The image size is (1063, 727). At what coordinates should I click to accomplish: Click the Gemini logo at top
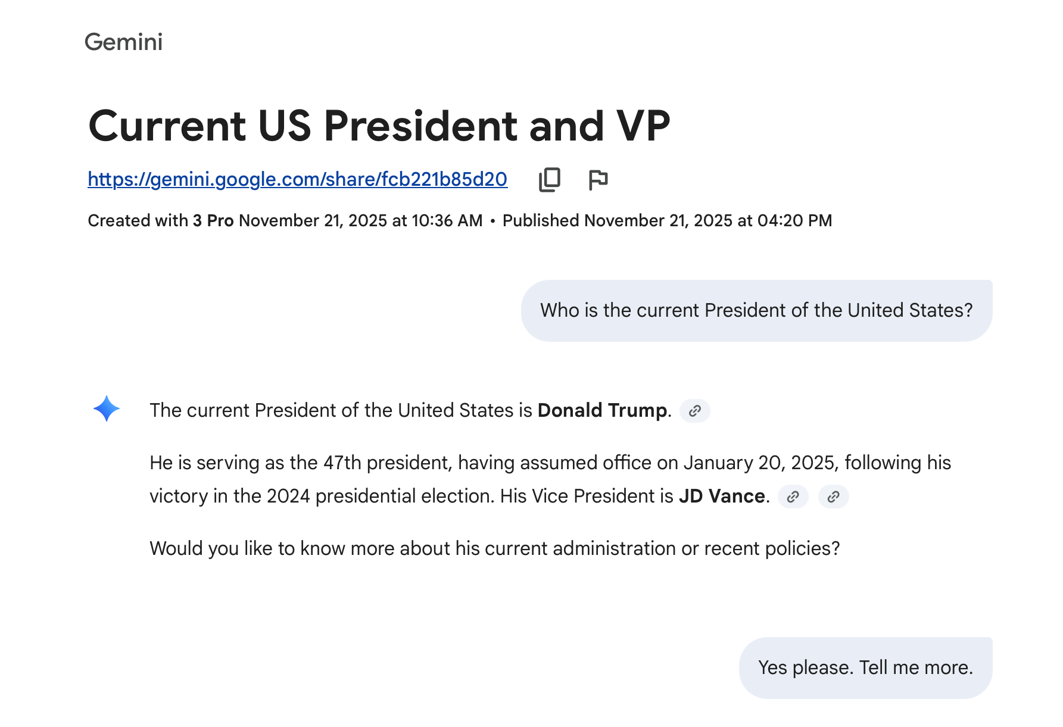click(x=123, y=42)
